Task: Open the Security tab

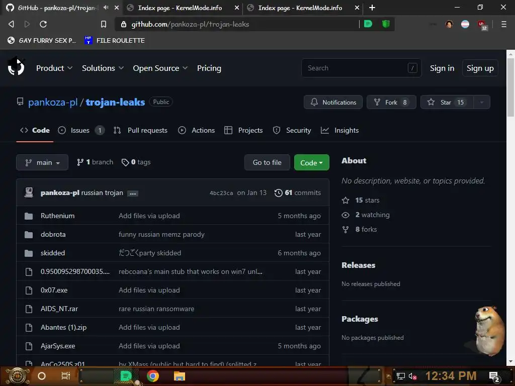Action: pyautogui.click(x=292, y=130)
